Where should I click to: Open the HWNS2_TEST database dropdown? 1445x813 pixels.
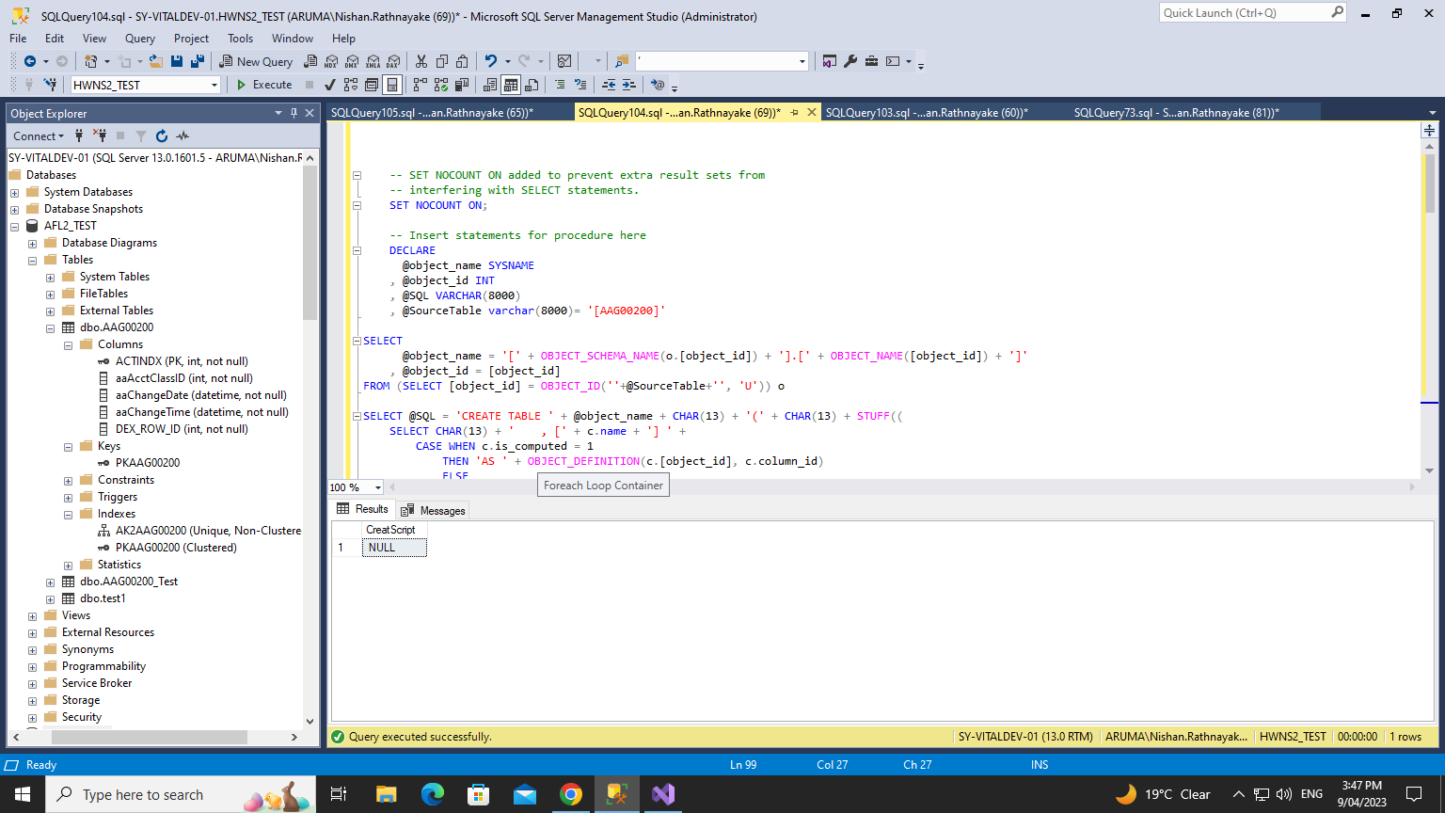pos(214,85)
